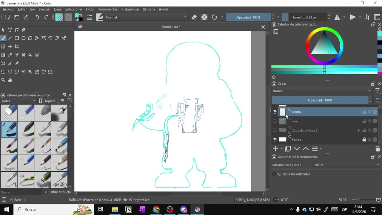
Task: Add a new layer with plus
Action: [275, 148]
